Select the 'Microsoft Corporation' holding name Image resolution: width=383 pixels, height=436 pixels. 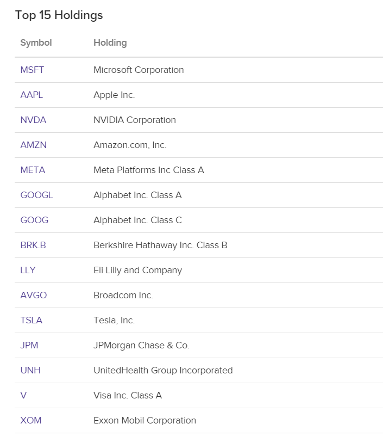point(139,70)
